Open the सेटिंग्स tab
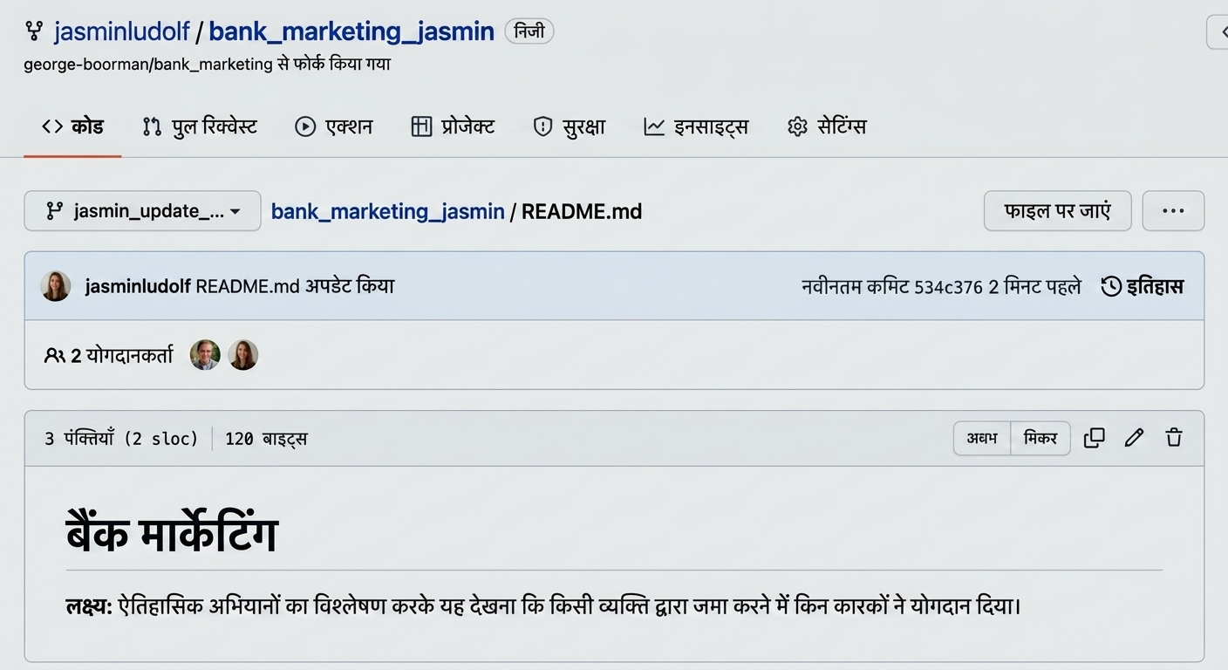 (827, 126)
